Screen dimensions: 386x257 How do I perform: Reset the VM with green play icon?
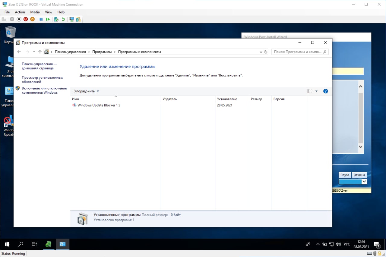[48, 19]
